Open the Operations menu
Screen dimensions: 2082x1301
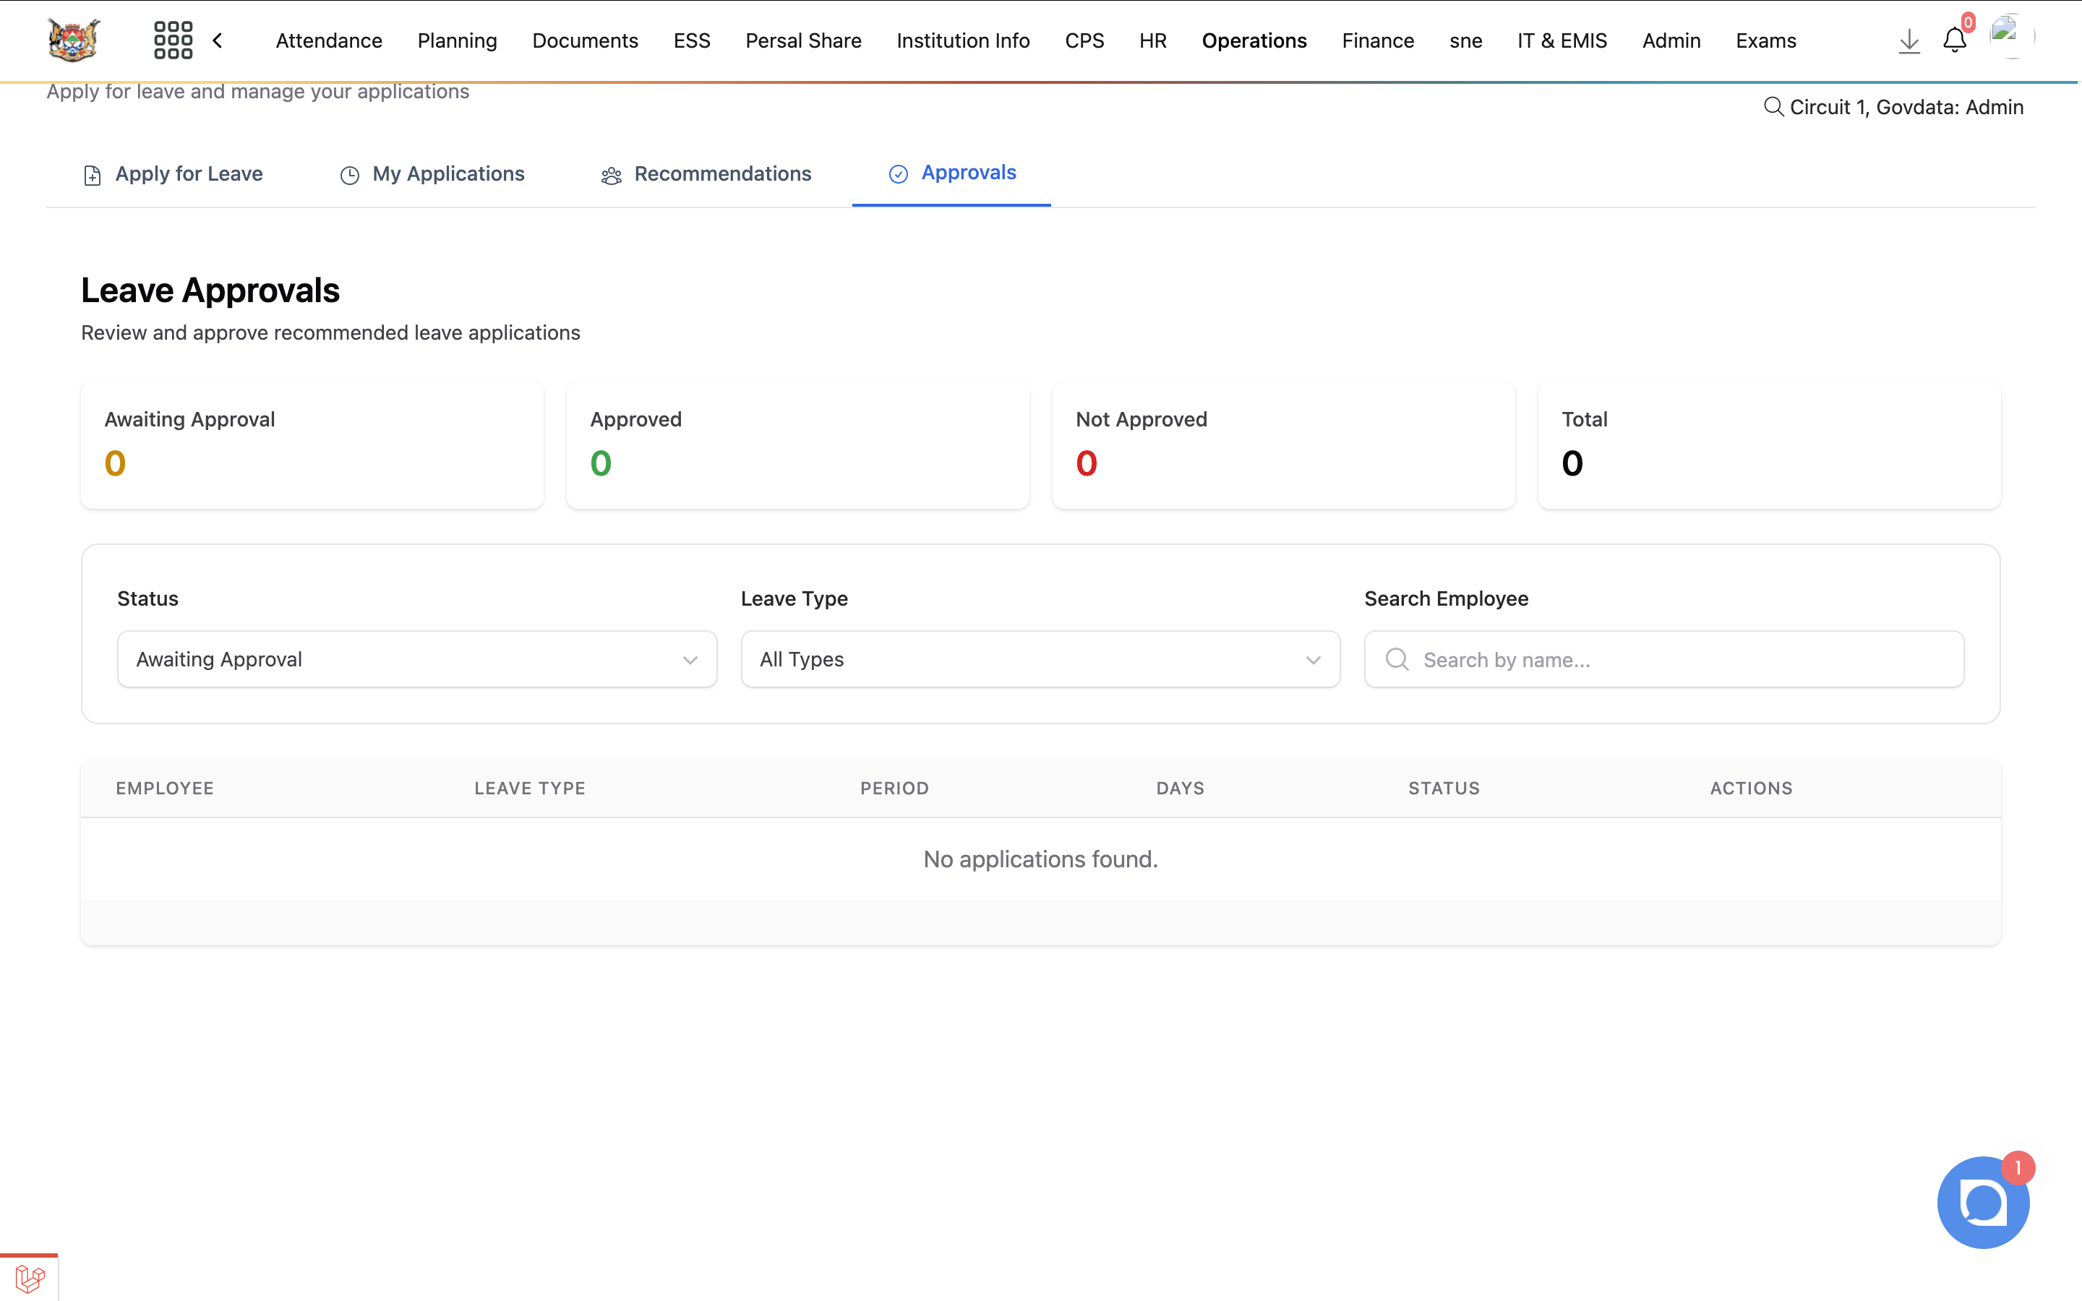[1254, 40]
